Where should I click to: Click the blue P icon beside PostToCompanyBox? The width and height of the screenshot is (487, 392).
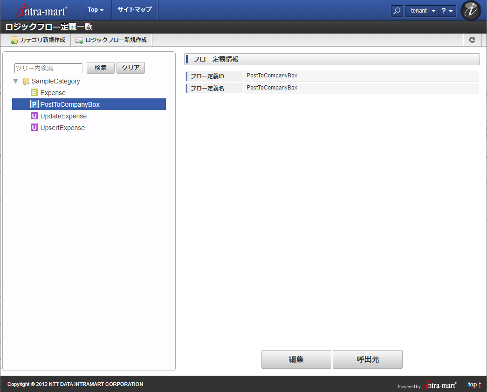34,104
